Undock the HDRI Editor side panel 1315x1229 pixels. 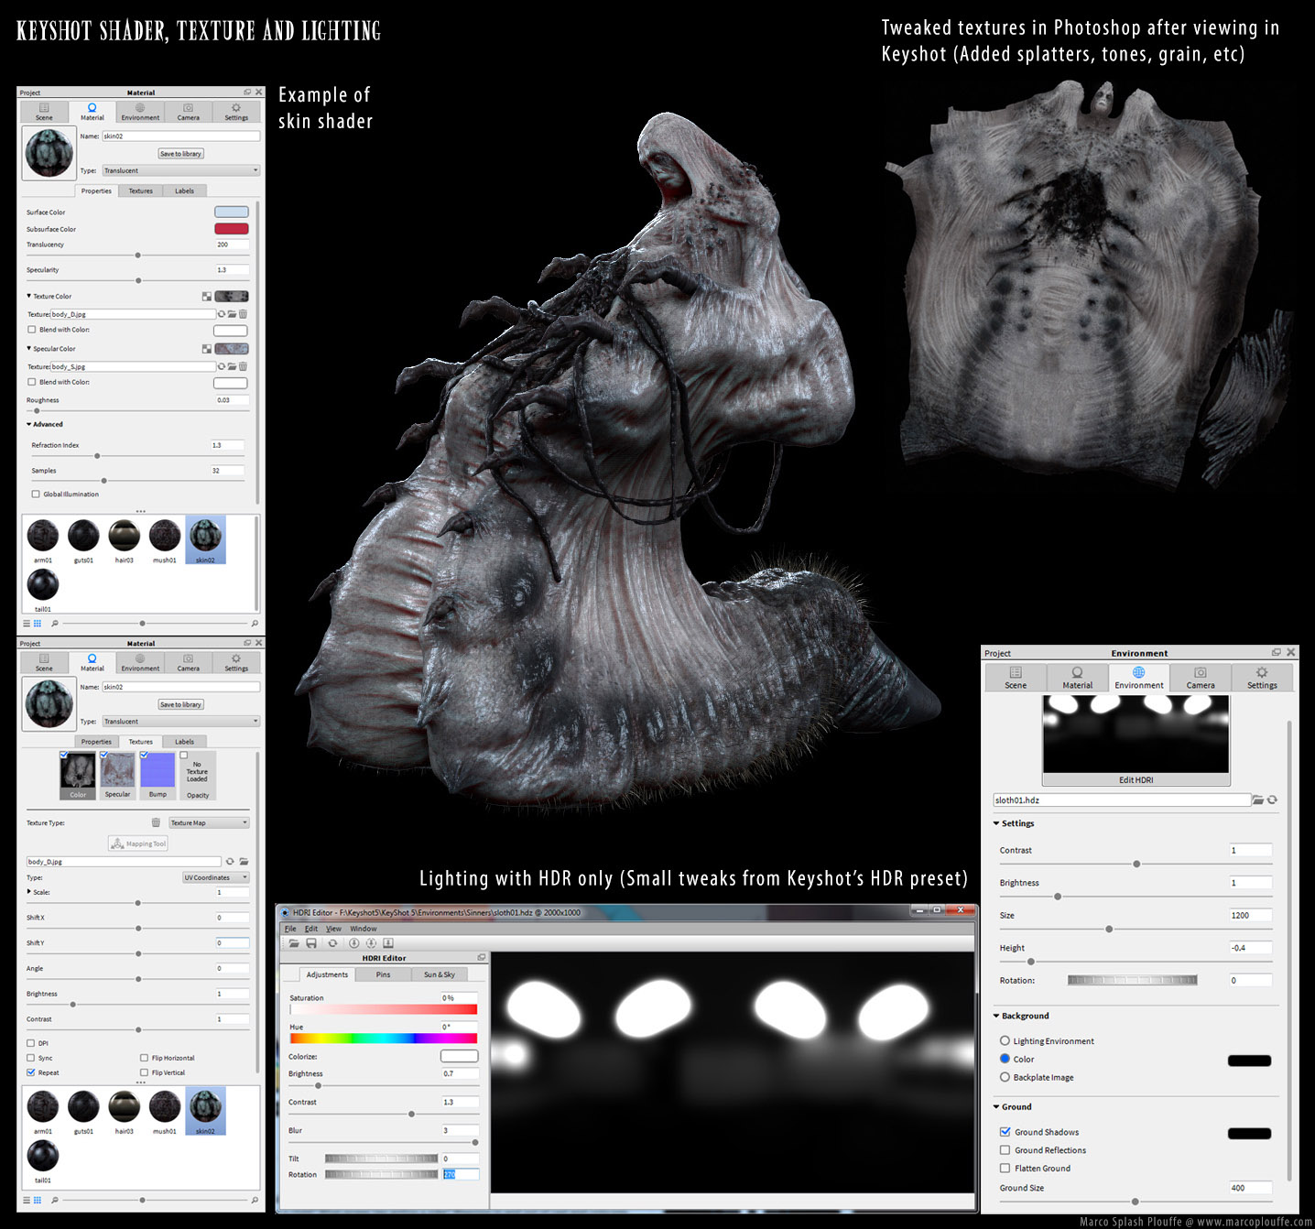[x=482, y=958]
